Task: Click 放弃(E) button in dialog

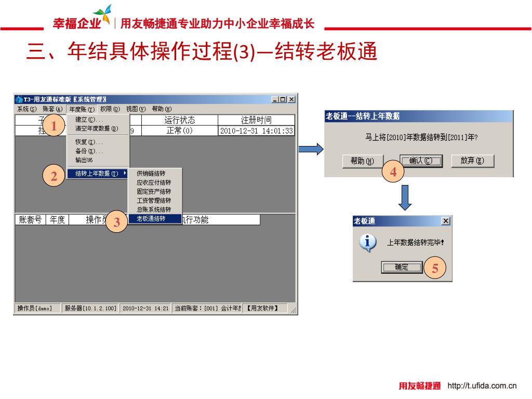Action: click(472, 161)
